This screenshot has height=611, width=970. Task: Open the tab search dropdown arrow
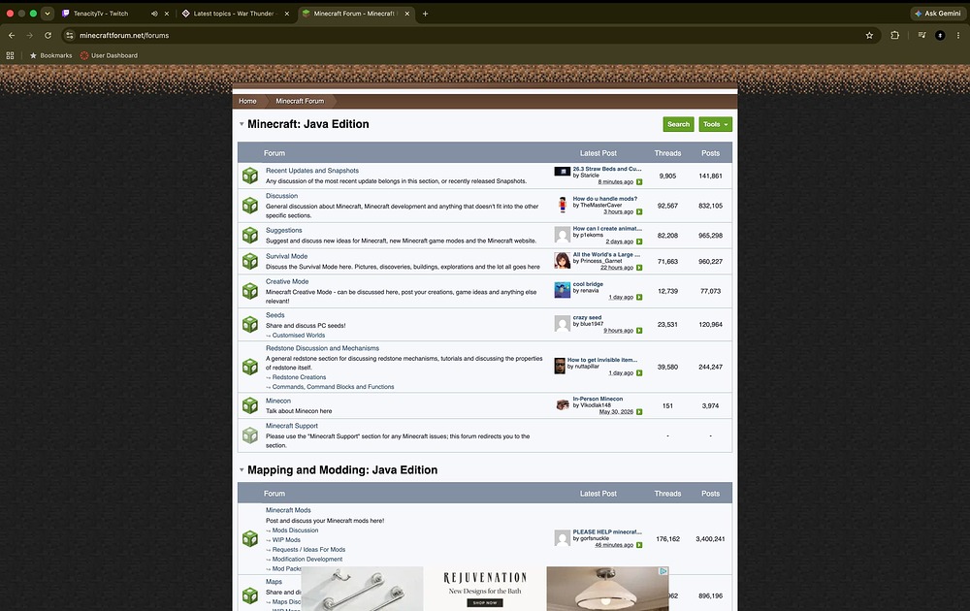click(x=47, y=13)
